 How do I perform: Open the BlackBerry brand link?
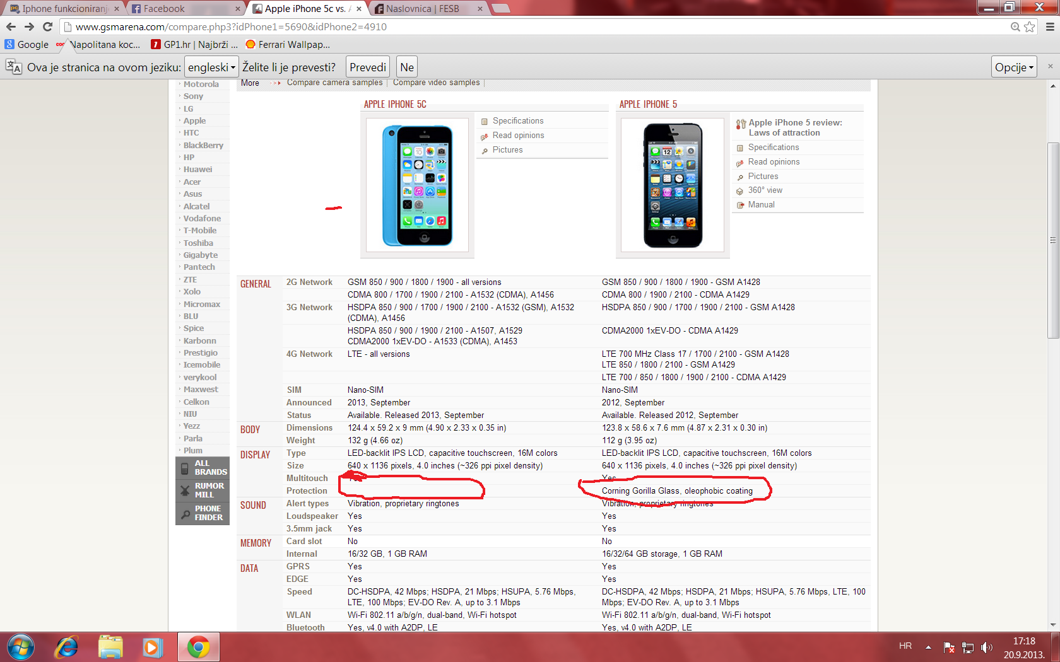coord(203,146)
